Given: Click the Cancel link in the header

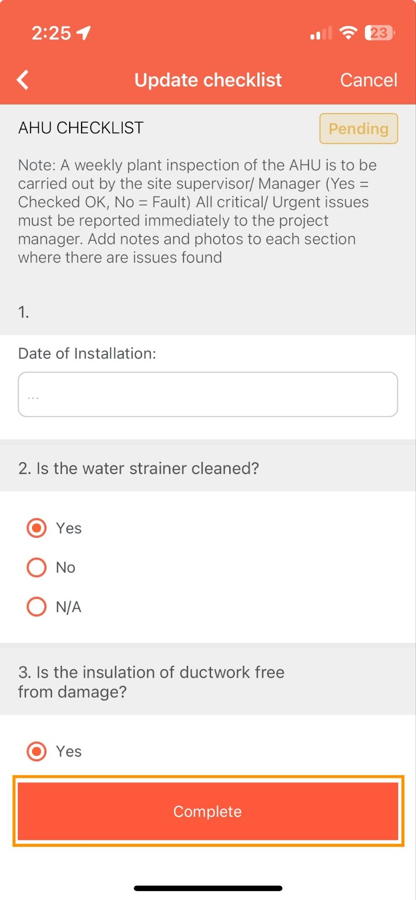Looking at the screenshot, I should click(x=369, y=80).
